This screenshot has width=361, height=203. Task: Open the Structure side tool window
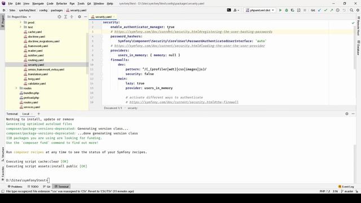(2, 154)
